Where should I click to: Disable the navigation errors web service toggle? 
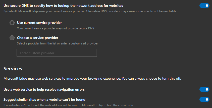click(x=204, y=89)
